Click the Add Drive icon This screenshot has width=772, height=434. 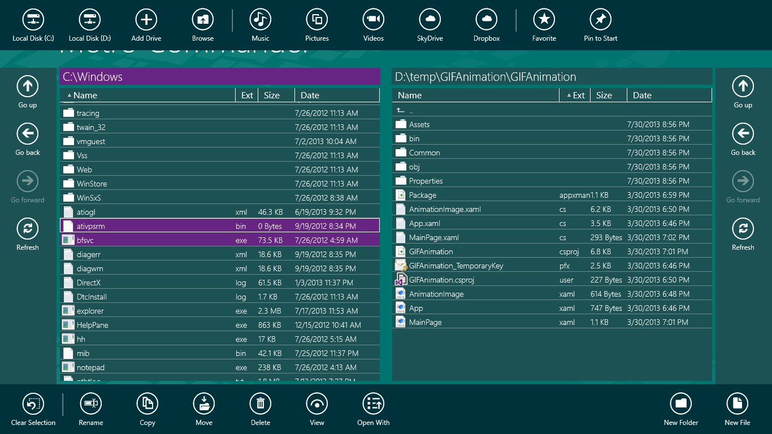pos(146,19)
